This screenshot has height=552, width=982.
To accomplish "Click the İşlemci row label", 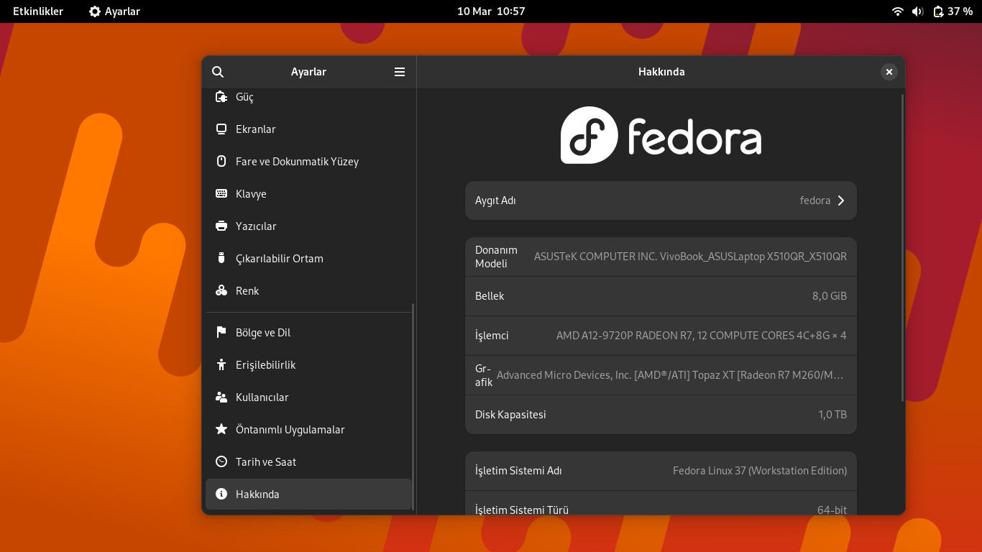I will [492, 336].
